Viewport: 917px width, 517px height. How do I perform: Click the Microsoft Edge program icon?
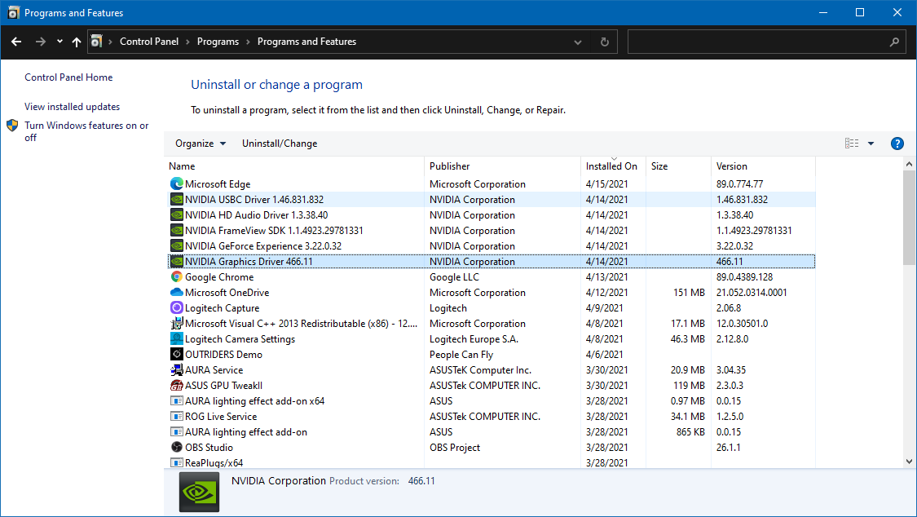(177, 184)
